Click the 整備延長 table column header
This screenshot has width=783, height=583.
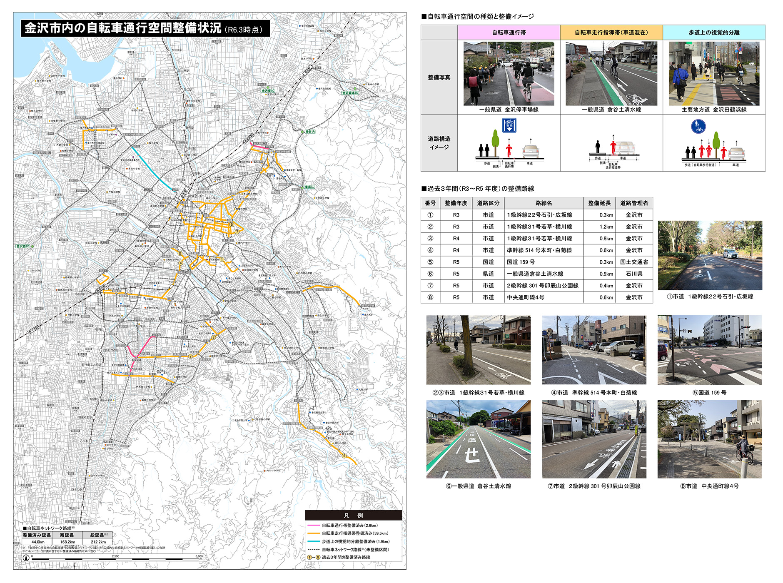[x=599, y=203]
